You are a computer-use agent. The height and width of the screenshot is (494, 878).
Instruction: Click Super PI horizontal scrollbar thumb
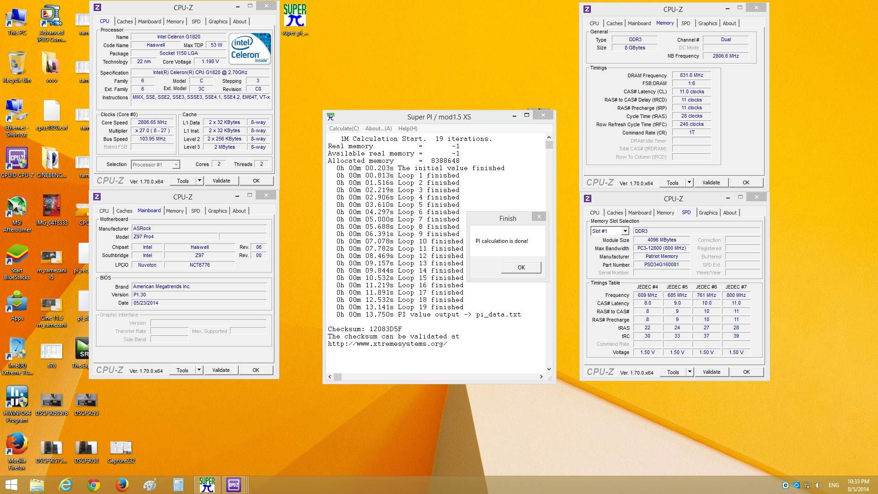[337, 377]
